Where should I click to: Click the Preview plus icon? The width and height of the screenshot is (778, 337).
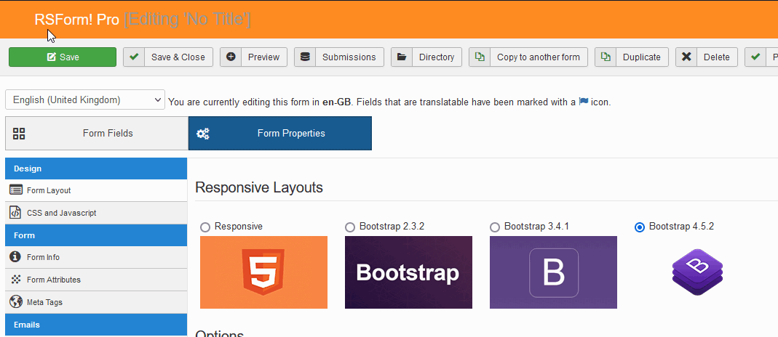(231, 57)
